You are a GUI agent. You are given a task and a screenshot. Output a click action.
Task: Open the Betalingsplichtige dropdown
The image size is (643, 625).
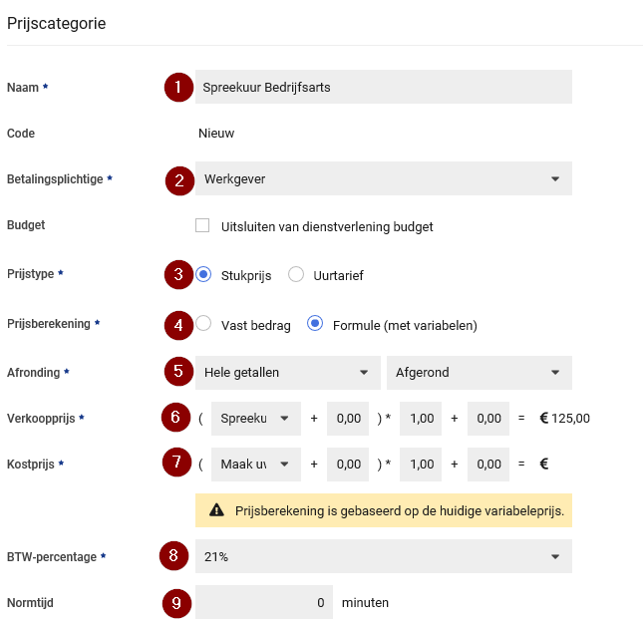pos(383,178)
